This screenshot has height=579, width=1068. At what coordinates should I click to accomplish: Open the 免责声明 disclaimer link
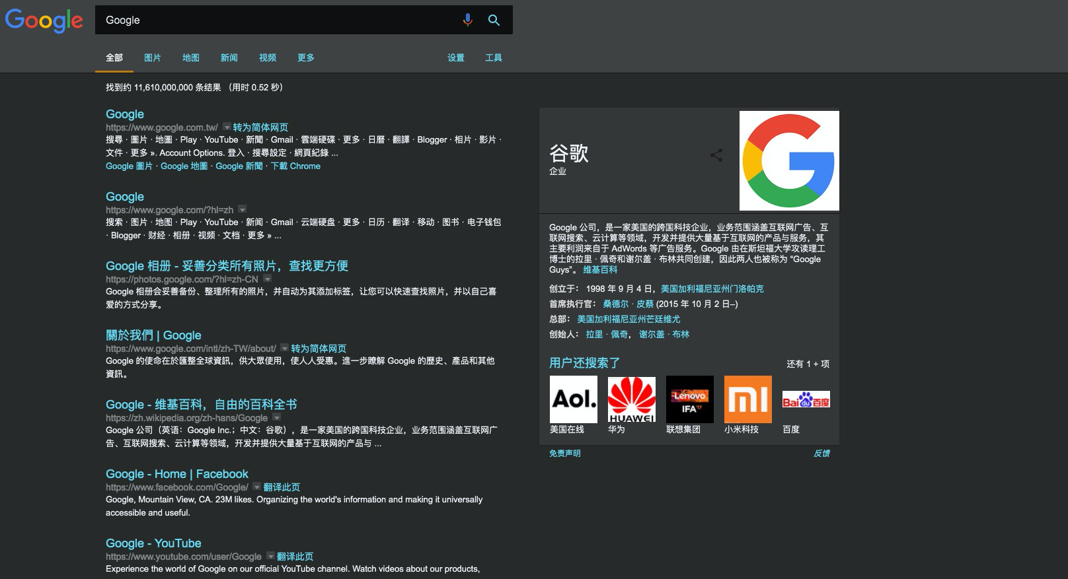point(565,454)
